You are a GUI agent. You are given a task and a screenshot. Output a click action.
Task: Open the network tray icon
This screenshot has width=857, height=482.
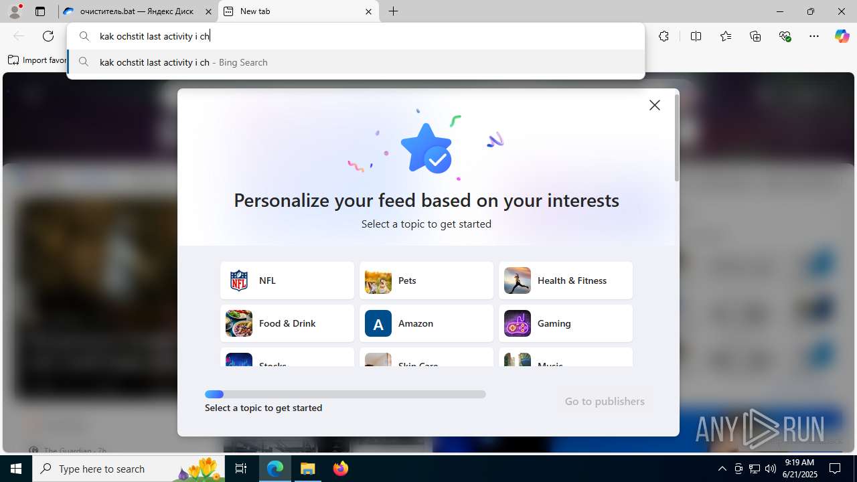pos(755,469)
